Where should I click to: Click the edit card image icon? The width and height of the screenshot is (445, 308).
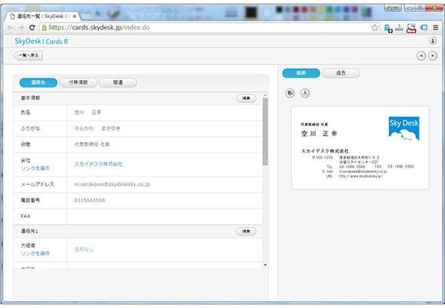pyautogui.click(x=290, y=93)
